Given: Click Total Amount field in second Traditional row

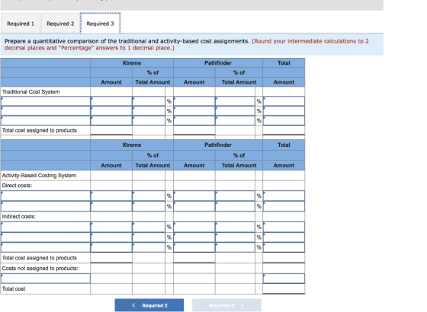Looking at the screenshot, I should point(284,111).
